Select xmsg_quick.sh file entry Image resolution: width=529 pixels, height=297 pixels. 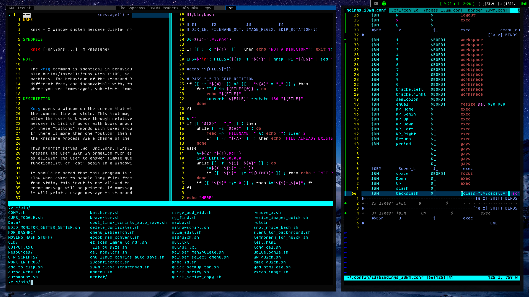(x=270, y=262)
